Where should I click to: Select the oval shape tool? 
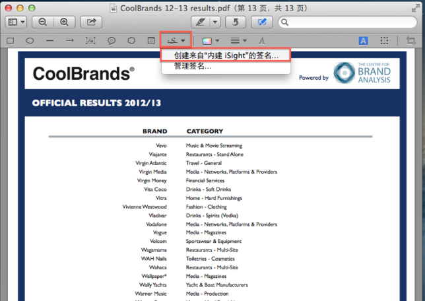[30, 41]
